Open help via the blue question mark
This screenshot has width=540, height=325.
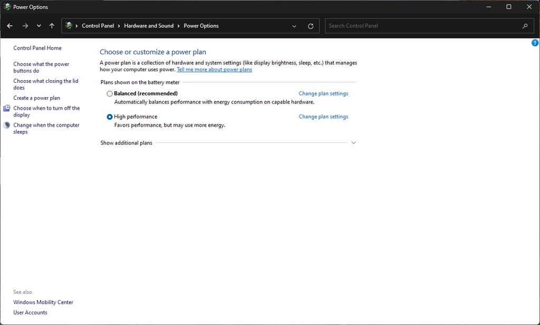coord(535,43)
